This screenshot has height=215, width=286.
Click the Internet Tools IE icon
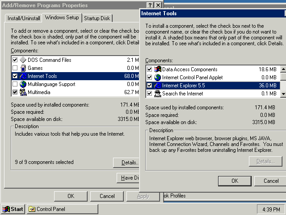[23, 76]
